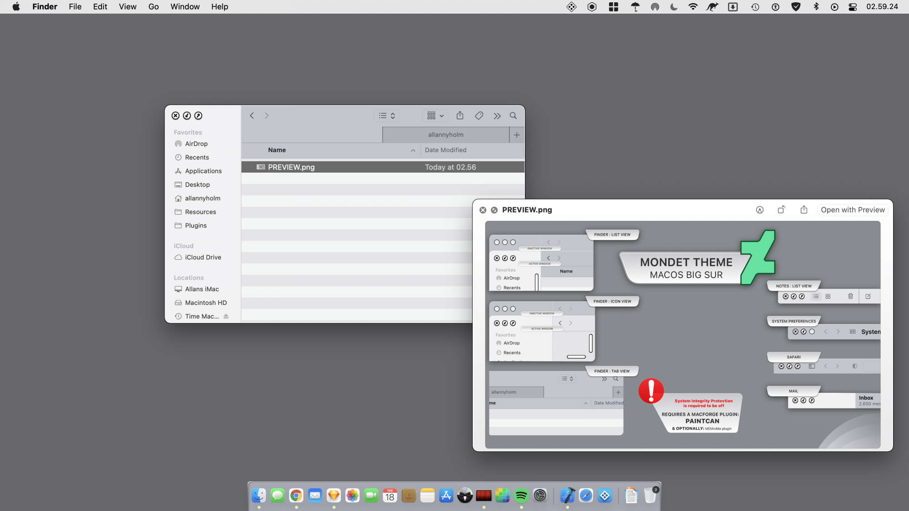Open the Edit menu

click(x=100, y=7)
